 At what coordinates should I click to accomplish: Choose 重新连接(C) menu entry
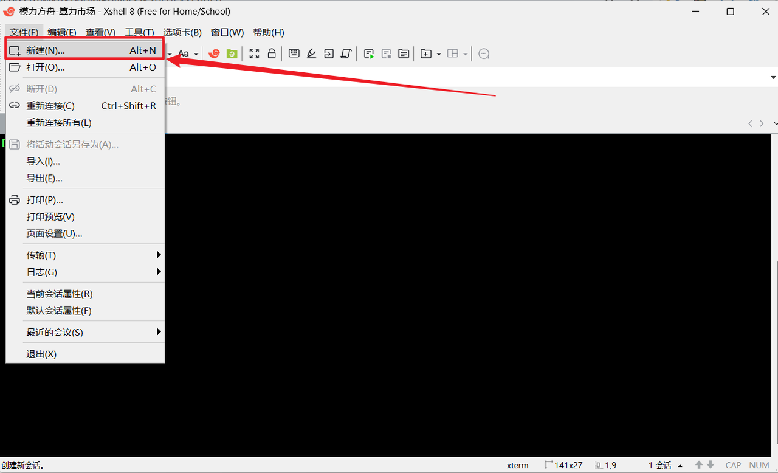[x=85, y=106]
